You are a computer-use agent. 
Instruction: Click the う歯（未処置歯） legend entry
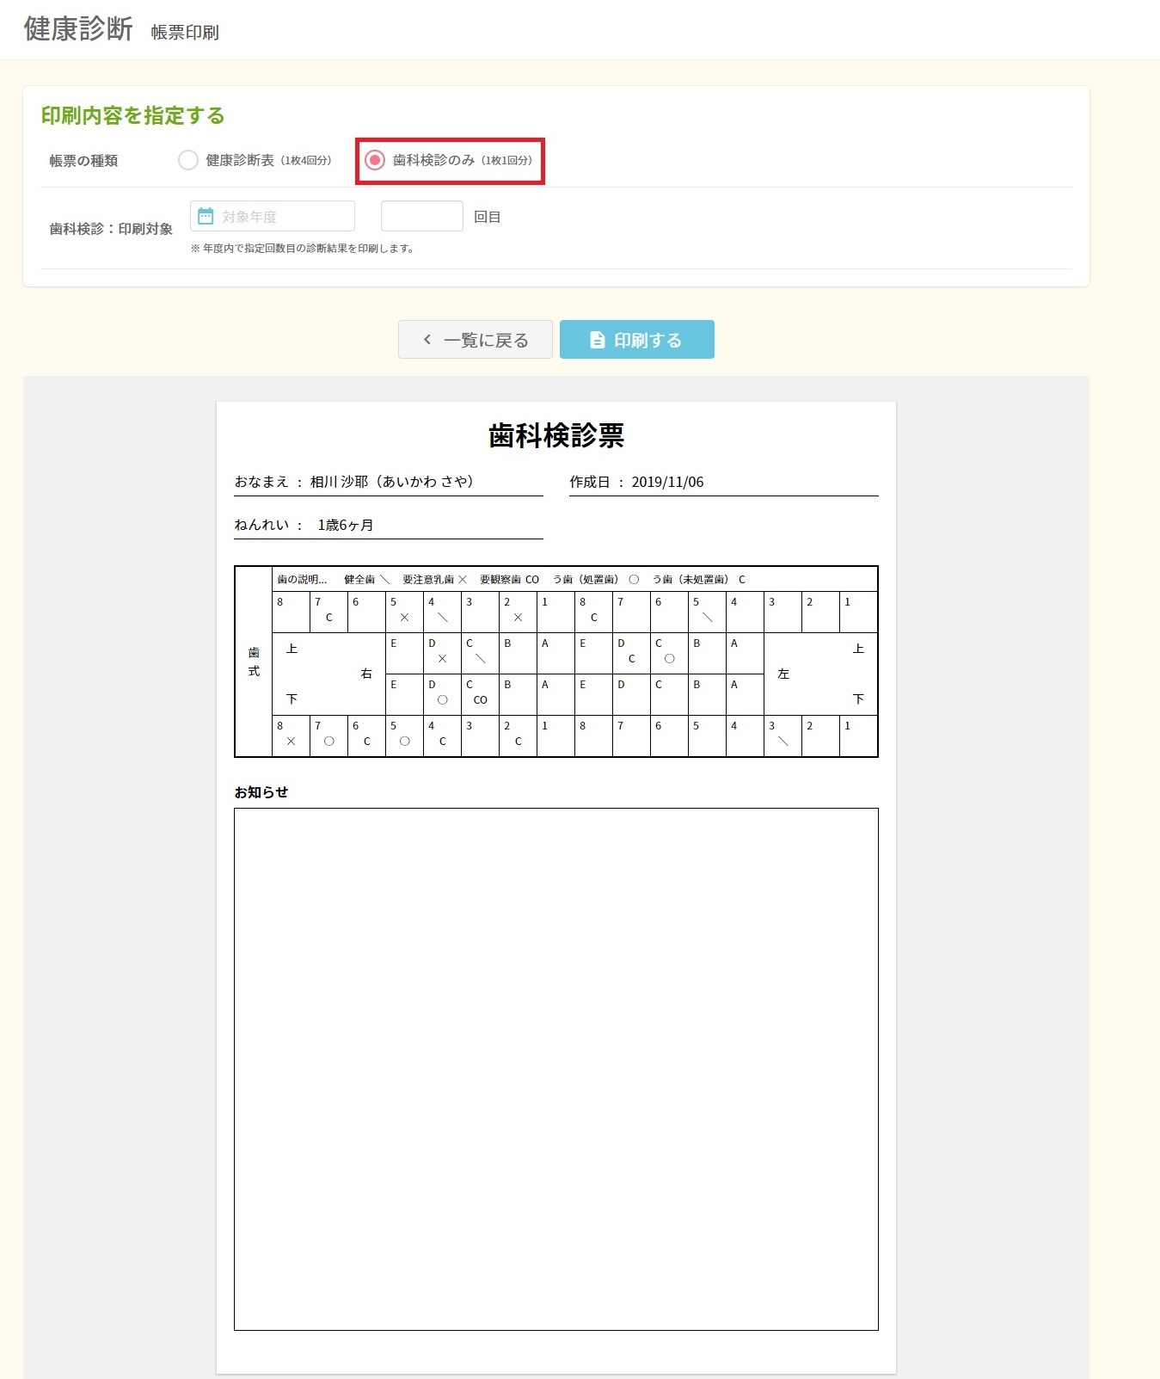(699, 579)
